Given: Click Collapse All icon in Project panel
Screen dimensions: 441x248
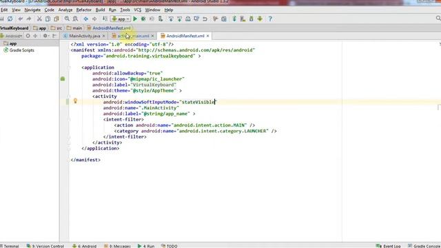Looking at the screenshot, I should [x=35, y=36].
